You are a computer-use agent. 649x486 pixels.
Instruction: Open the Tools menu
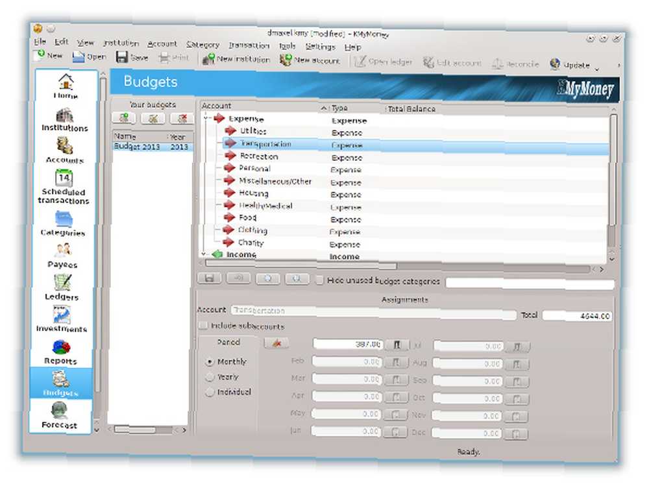coord(288,46)
